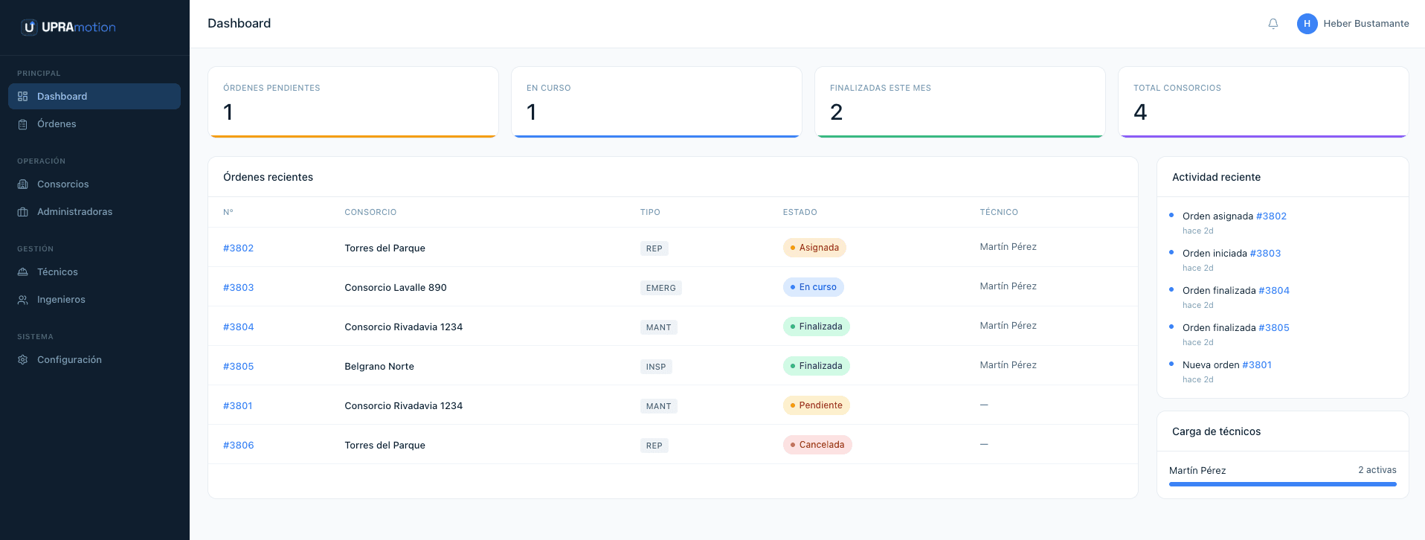
Task: Click the ESTADO column header
Action: click(800, 213)
